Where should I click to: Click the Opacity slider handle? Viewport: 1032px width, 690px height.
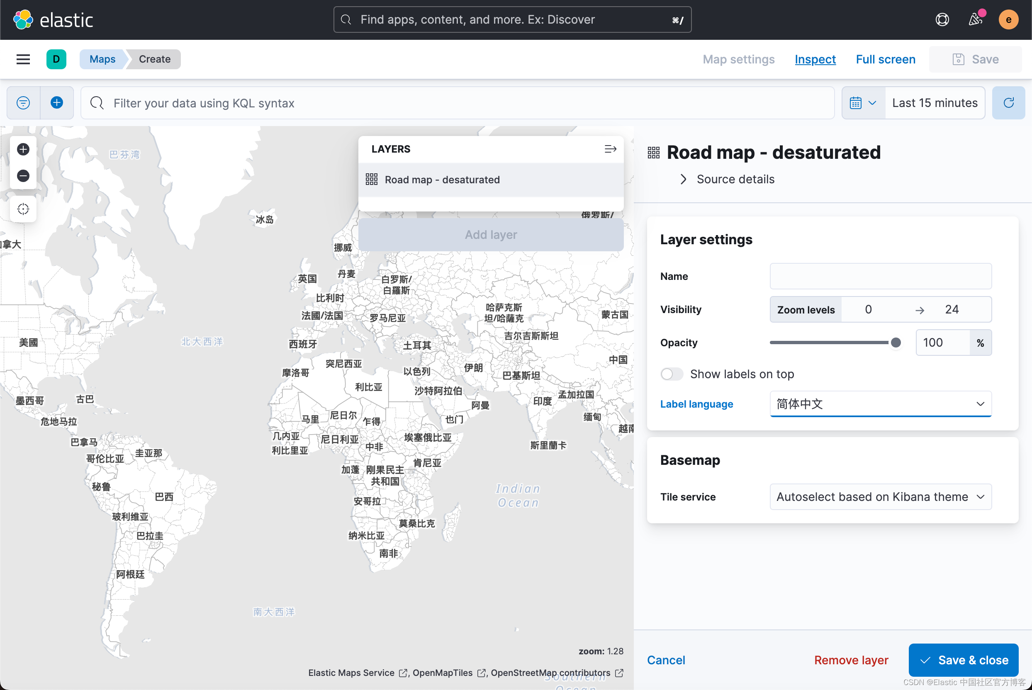[895, 343]
